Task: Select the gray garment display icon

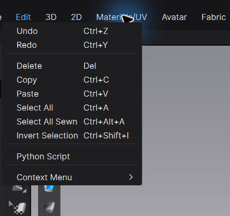Action: (x=49, y=207)
